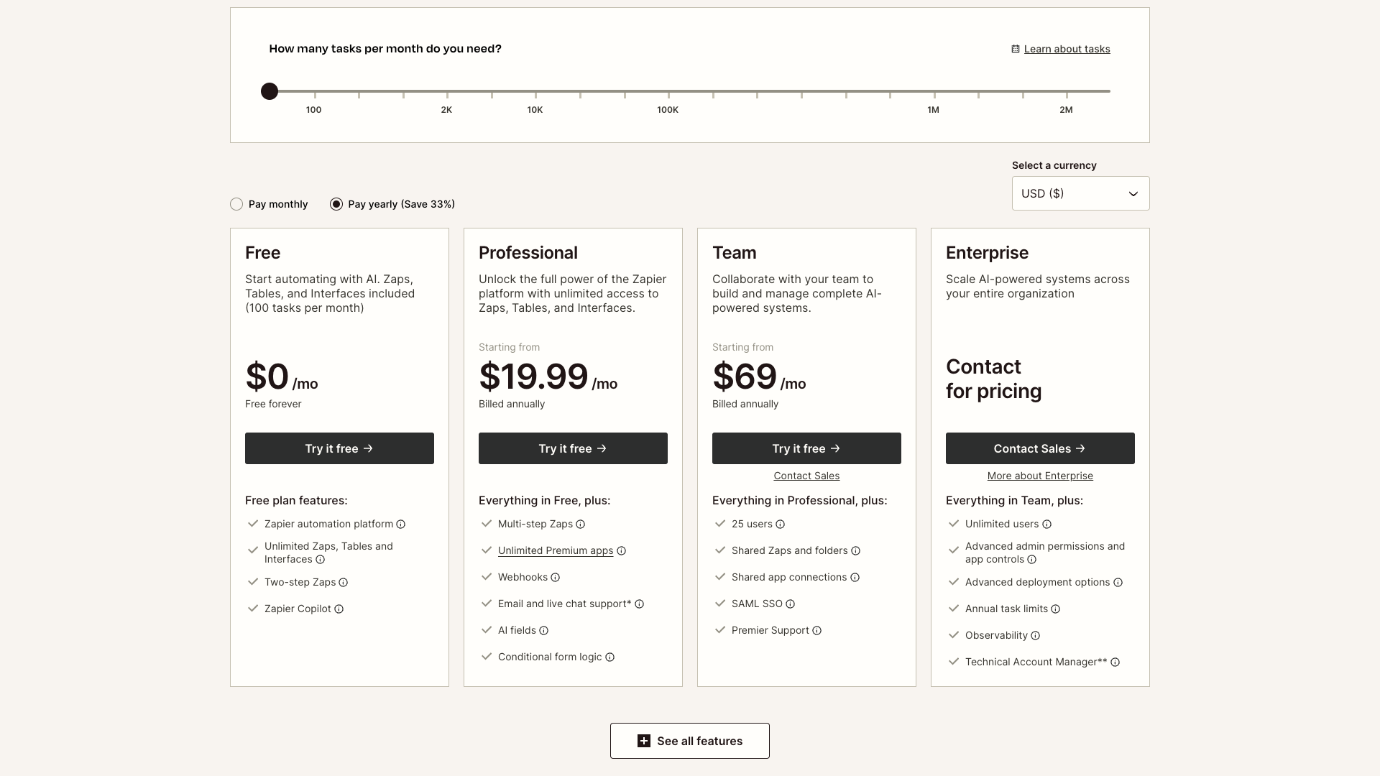
Task: Select the Pay yearly option
Action: pos(336,204)
